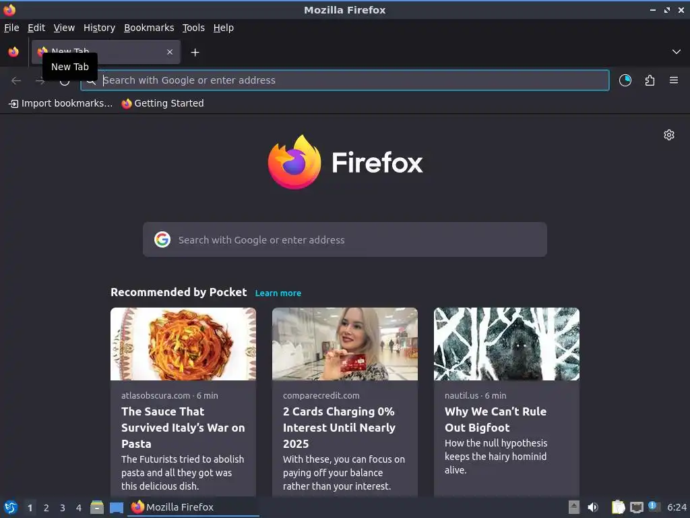690x518 pixels.
Task: Minimize the Mozilla Firefox window
Action: 653,9
